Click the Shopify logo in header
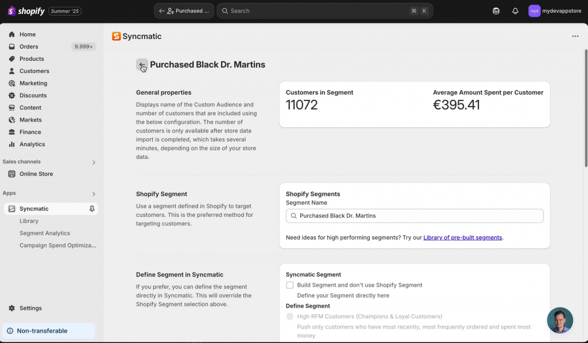588x343 pixels. [26, 11]
